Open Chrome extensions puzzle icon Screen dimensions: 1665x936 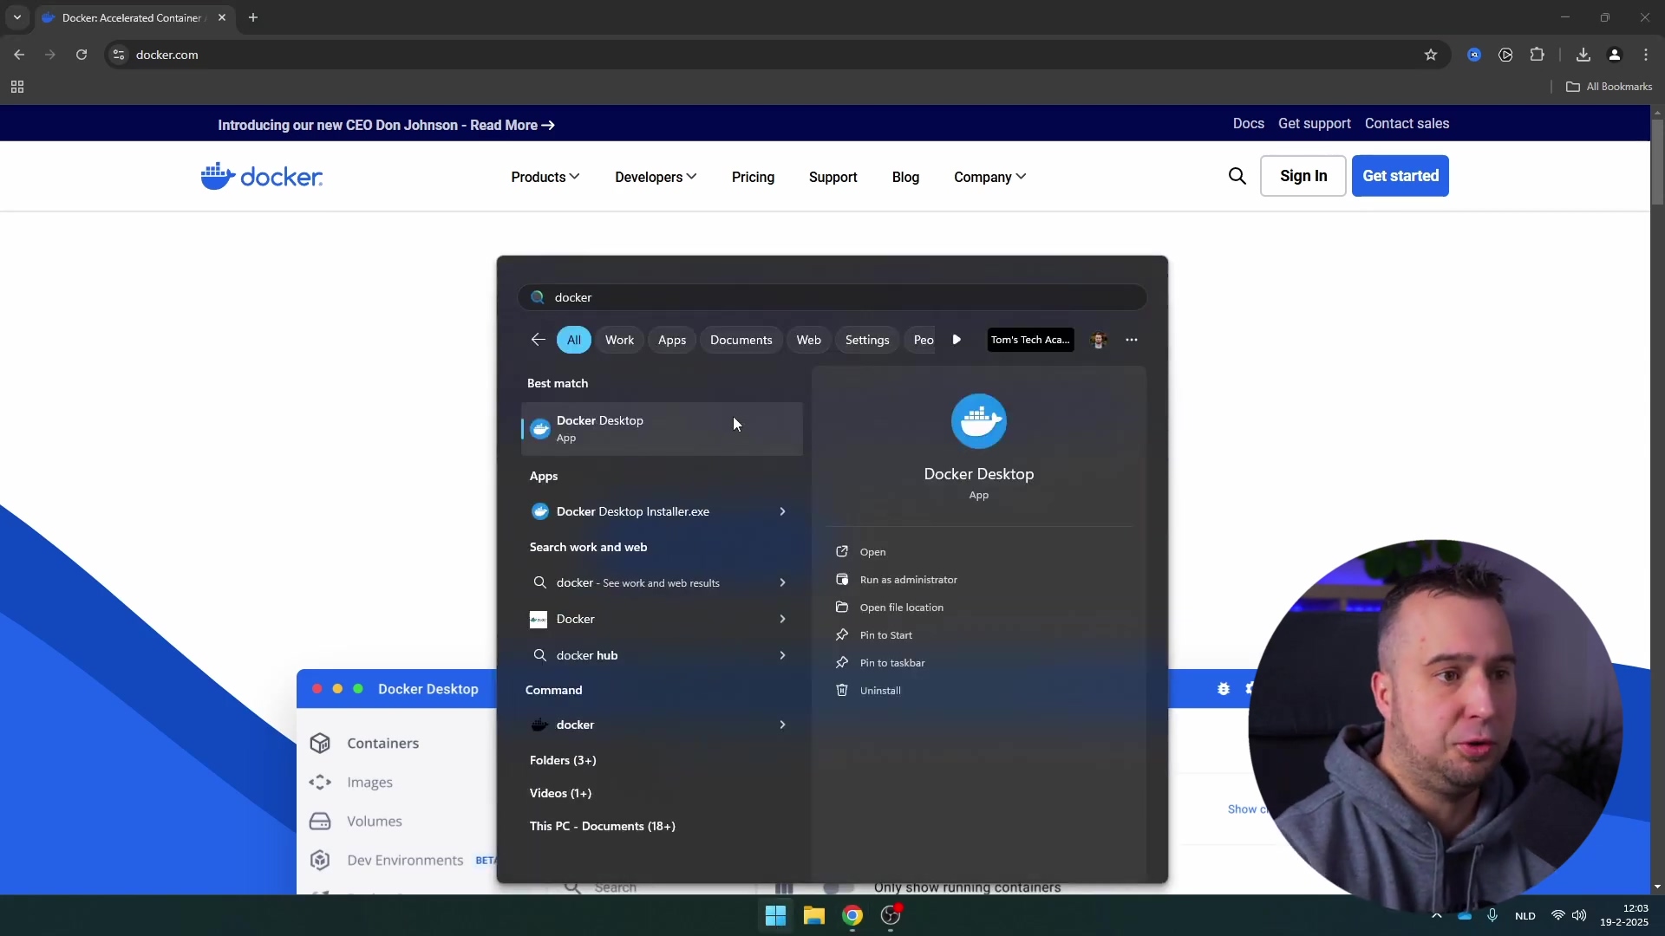coord(1537,55)
